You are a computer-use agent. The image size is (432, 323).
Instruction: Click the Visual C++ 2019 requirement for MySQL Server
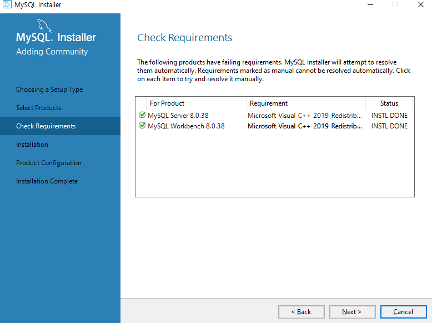click(305, 115)
